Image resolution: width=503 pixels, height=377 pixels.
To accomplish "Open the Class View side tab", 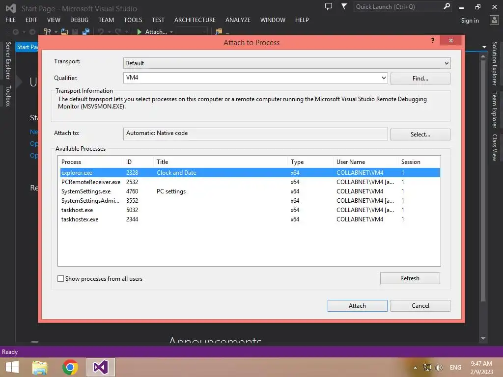I will click(495, 147).
